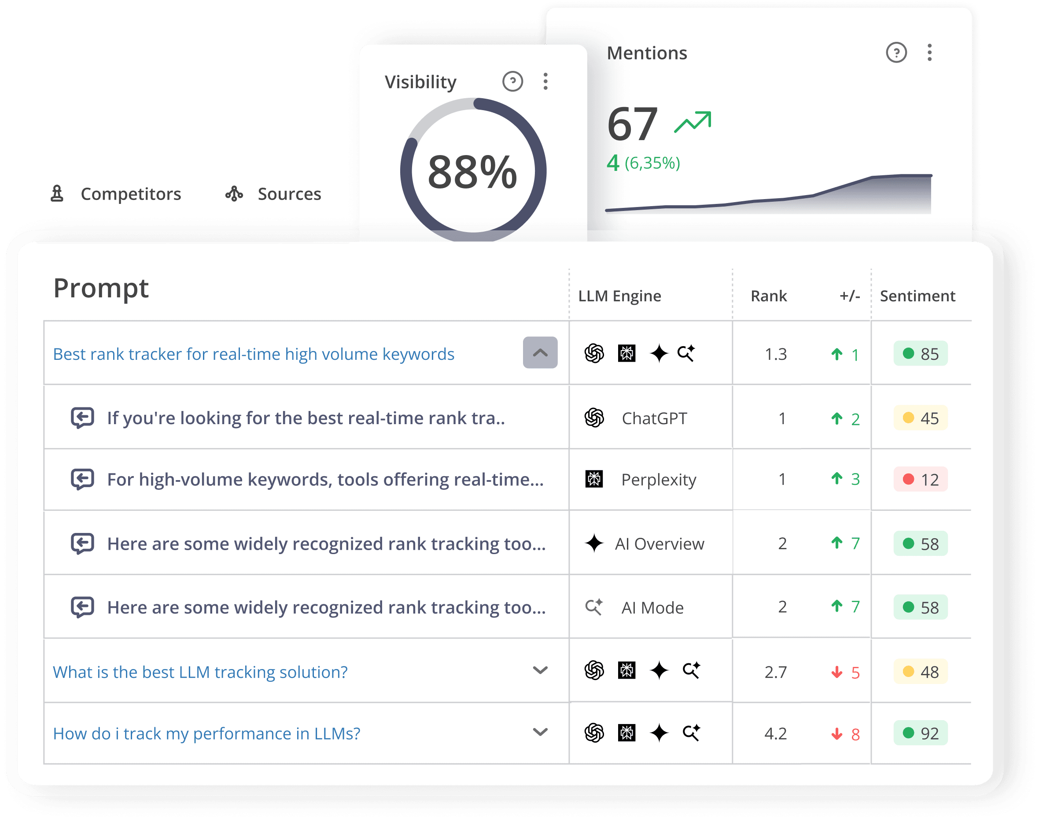The width and height of the screenshot is (1039, 821).
Task: Click the green sentiment badge 85
Action: point(921,353)
